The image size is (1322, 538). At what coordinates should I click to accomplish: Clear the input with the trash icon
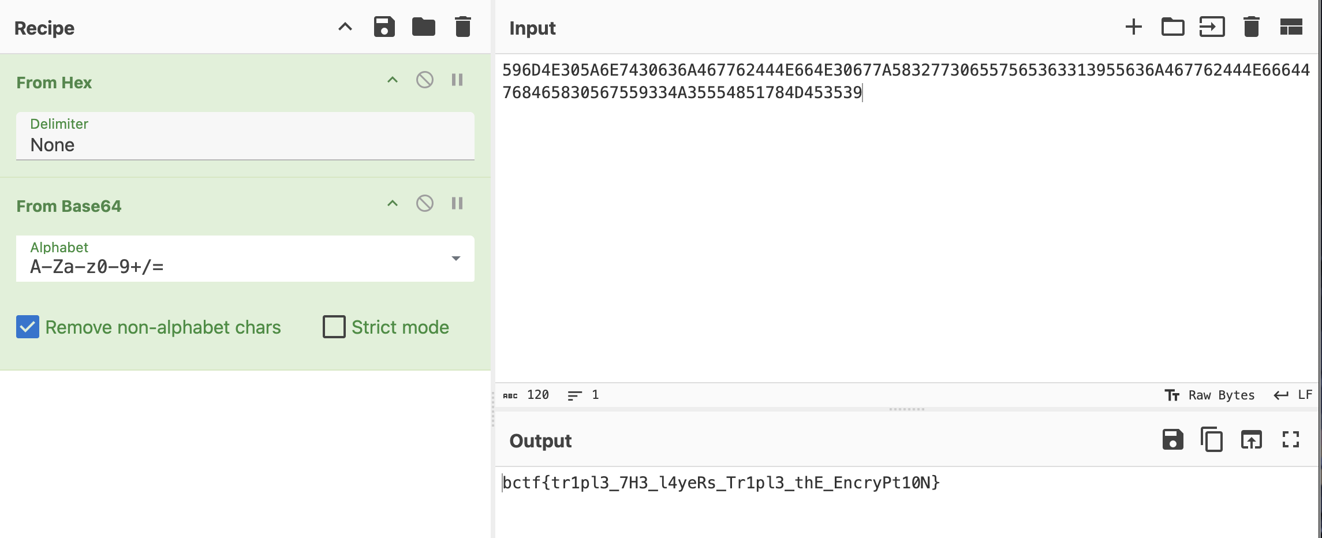click(1251, 27)
